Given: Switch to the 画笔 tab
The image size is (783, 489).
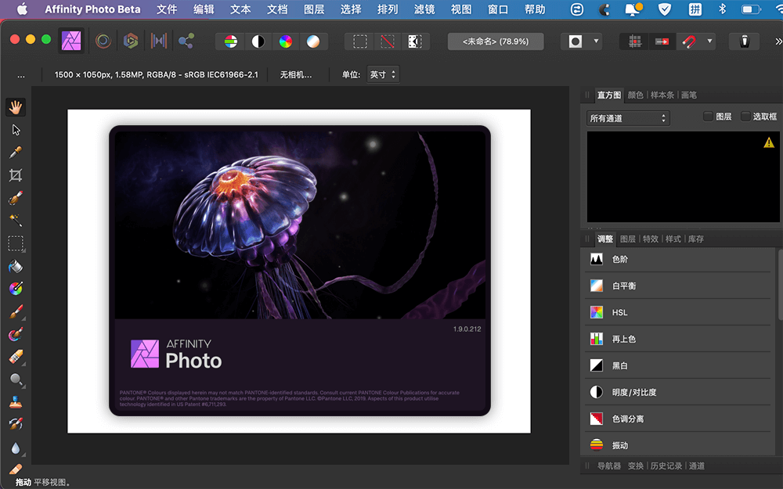Looking at the screenshot, I should click(688, 95).
